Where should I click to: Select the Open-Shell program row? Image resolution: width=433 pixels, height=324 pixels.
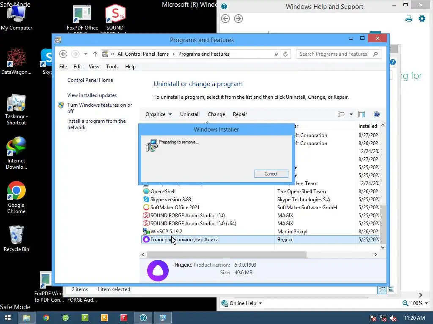[260, 192]
